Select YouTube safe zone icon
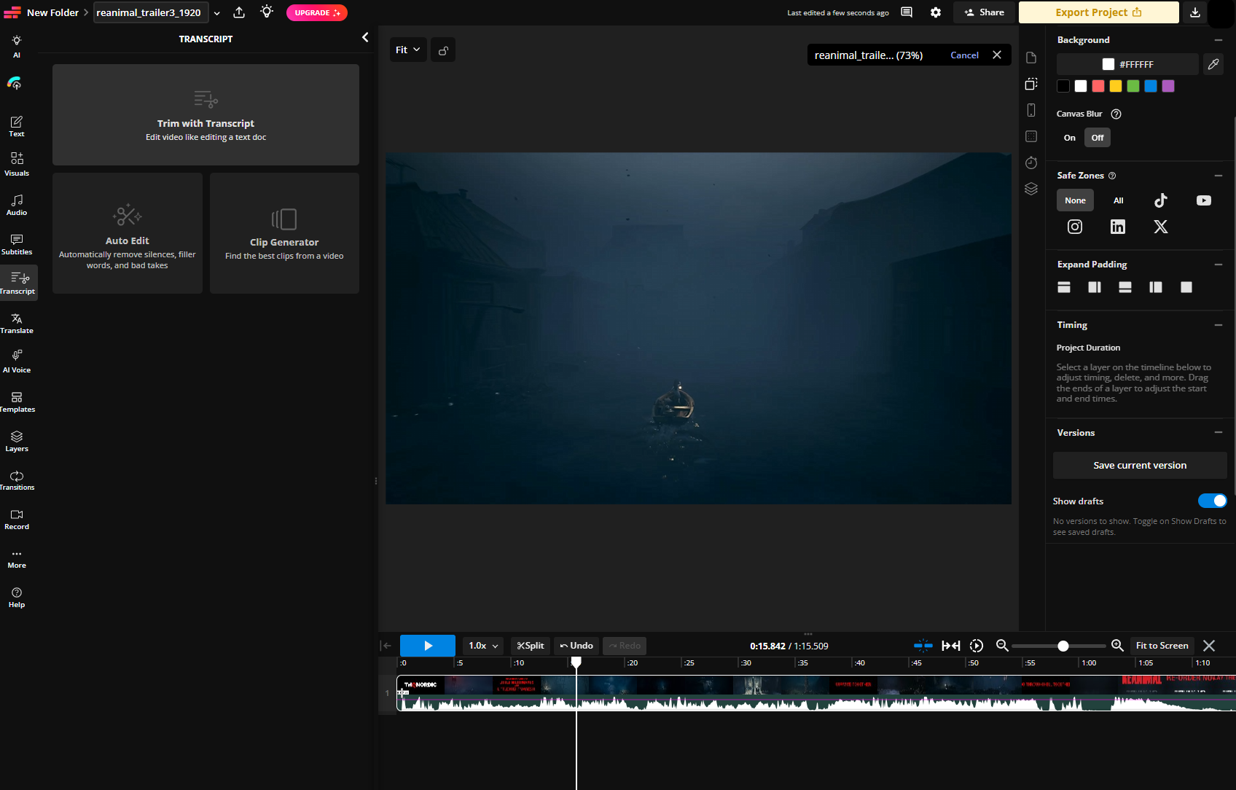Image resolution: width=1236 pixels, height=790 pixels. (x=1204, y=200)
